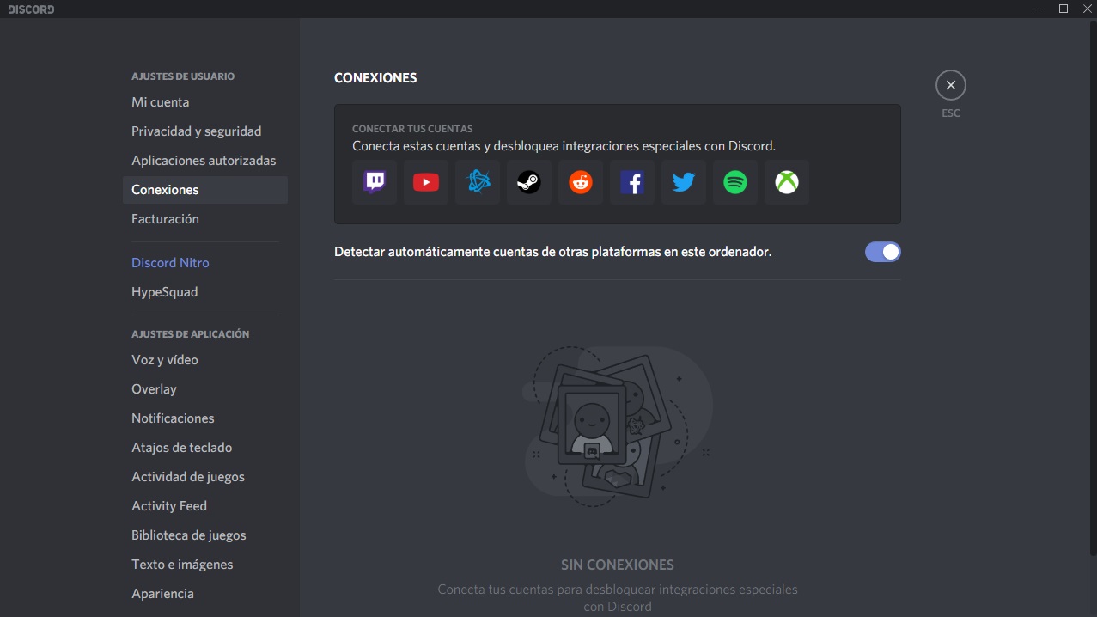
Task: Connect a Twitter account
Action: 683,182
